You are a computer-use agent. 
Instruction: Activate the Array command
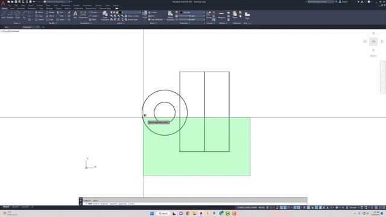pyautogui.click(x=60, y=20)
